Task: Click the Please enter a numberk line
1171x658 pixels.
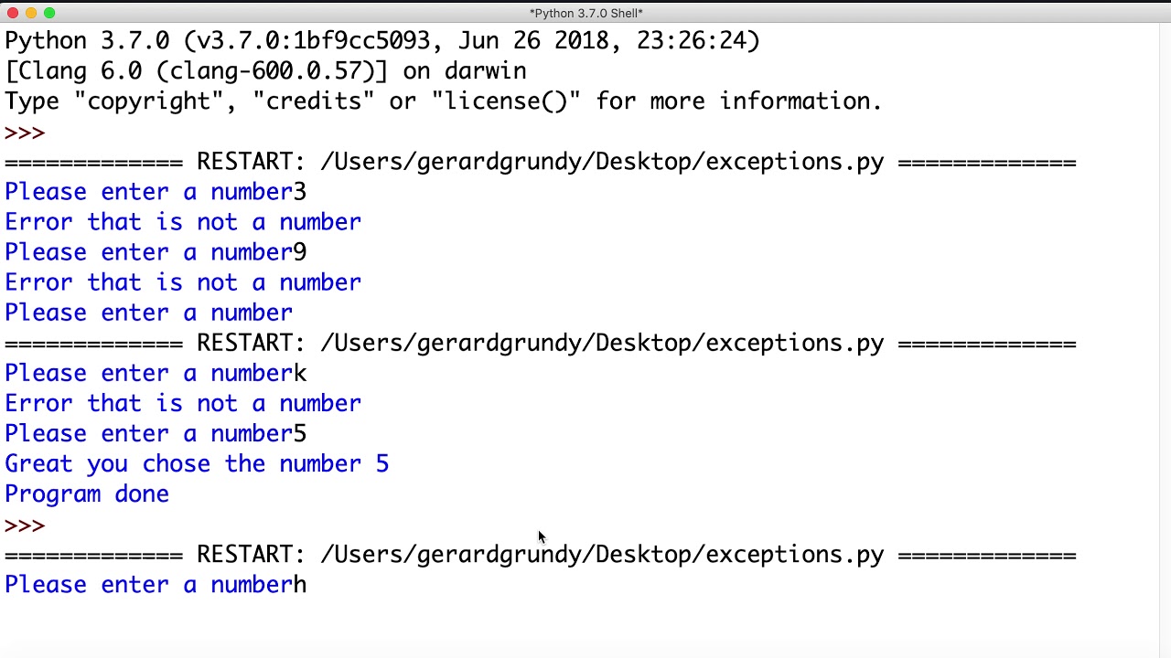Action: (x=156, y=374)
